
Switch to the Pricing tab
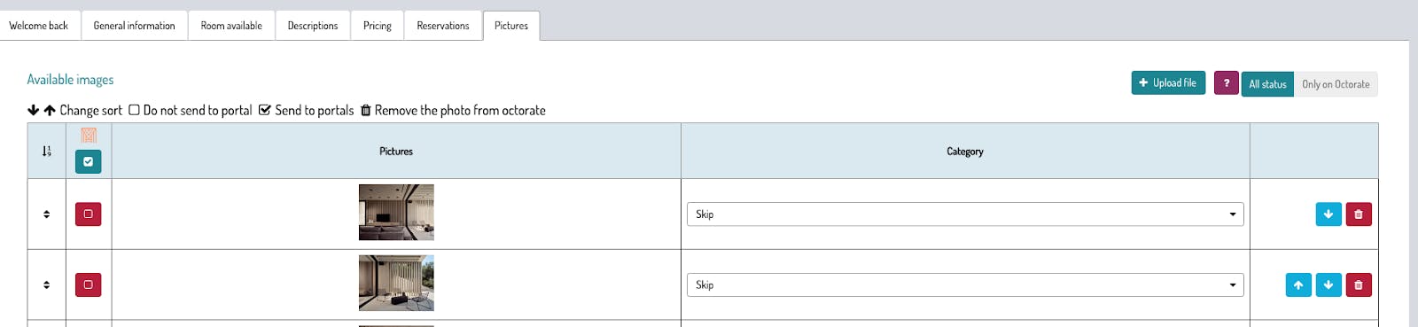(x=378, y=26)
